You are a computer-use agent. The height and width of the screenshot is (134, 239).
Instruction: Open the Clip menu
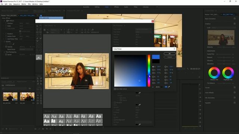pyautogui.click(x=10, y=4)
